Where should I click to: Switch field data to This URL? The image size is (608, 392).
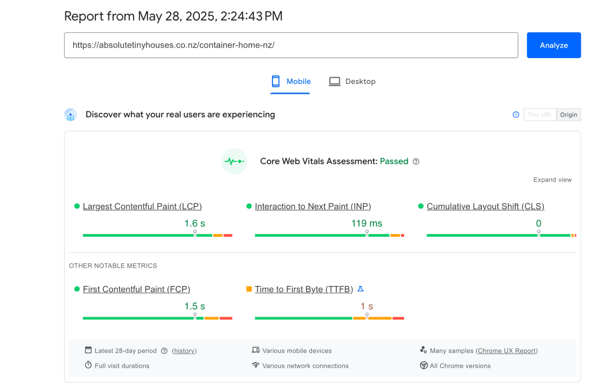pyautogui.click(x=540, y=115)
